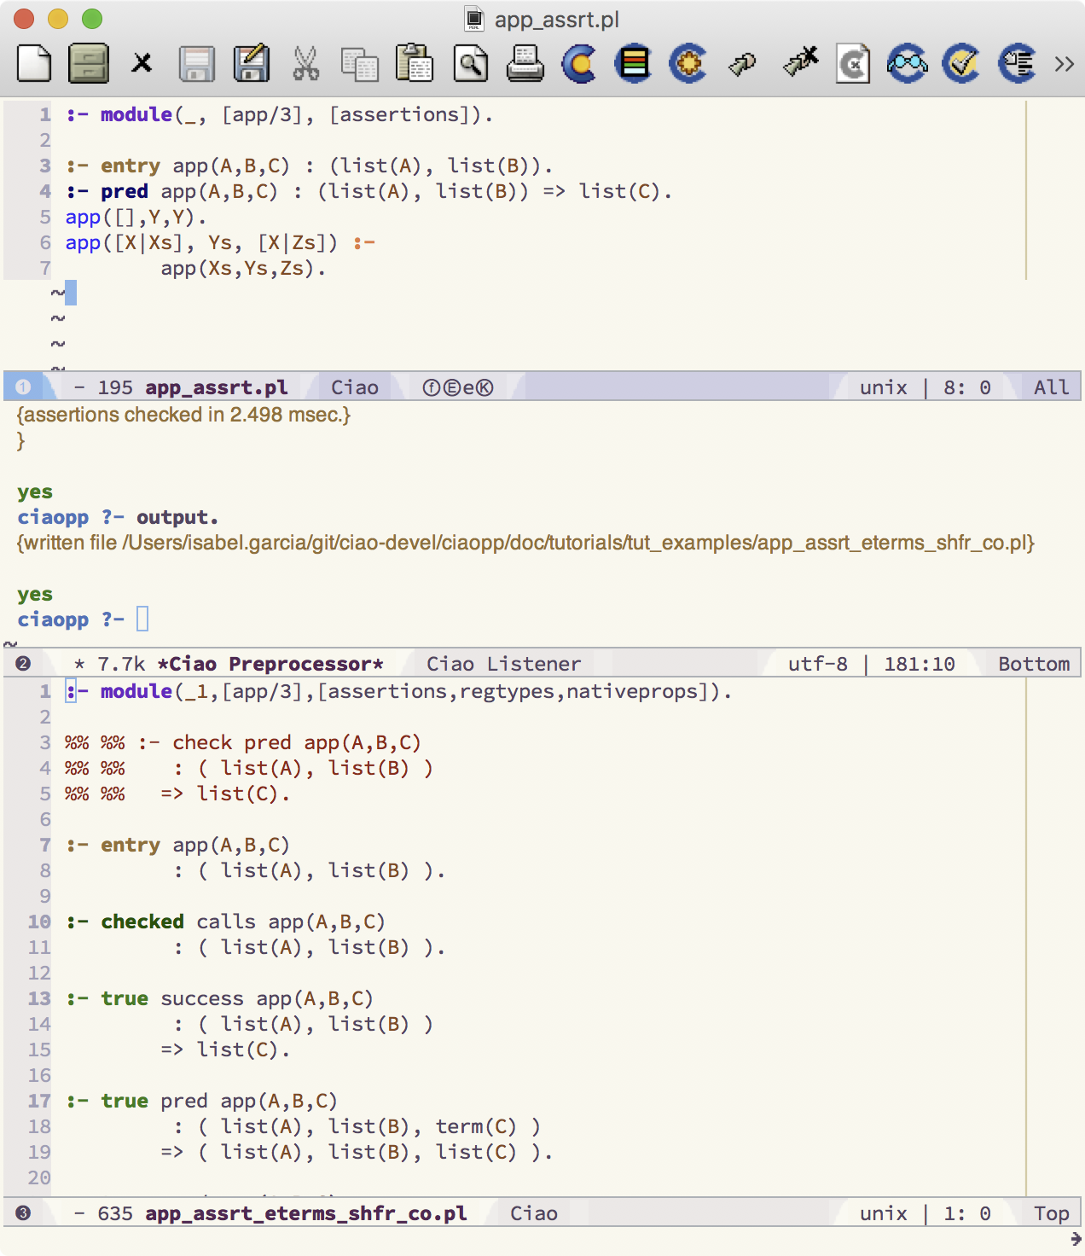The image size is (1085, 1256).
Task: Click 'Ciao Listener' mode name
Action: tap(503, 664)
